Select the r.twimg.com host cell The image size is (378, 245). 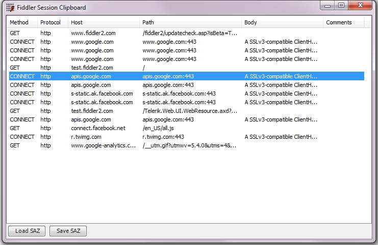click(x=86, y=137)
